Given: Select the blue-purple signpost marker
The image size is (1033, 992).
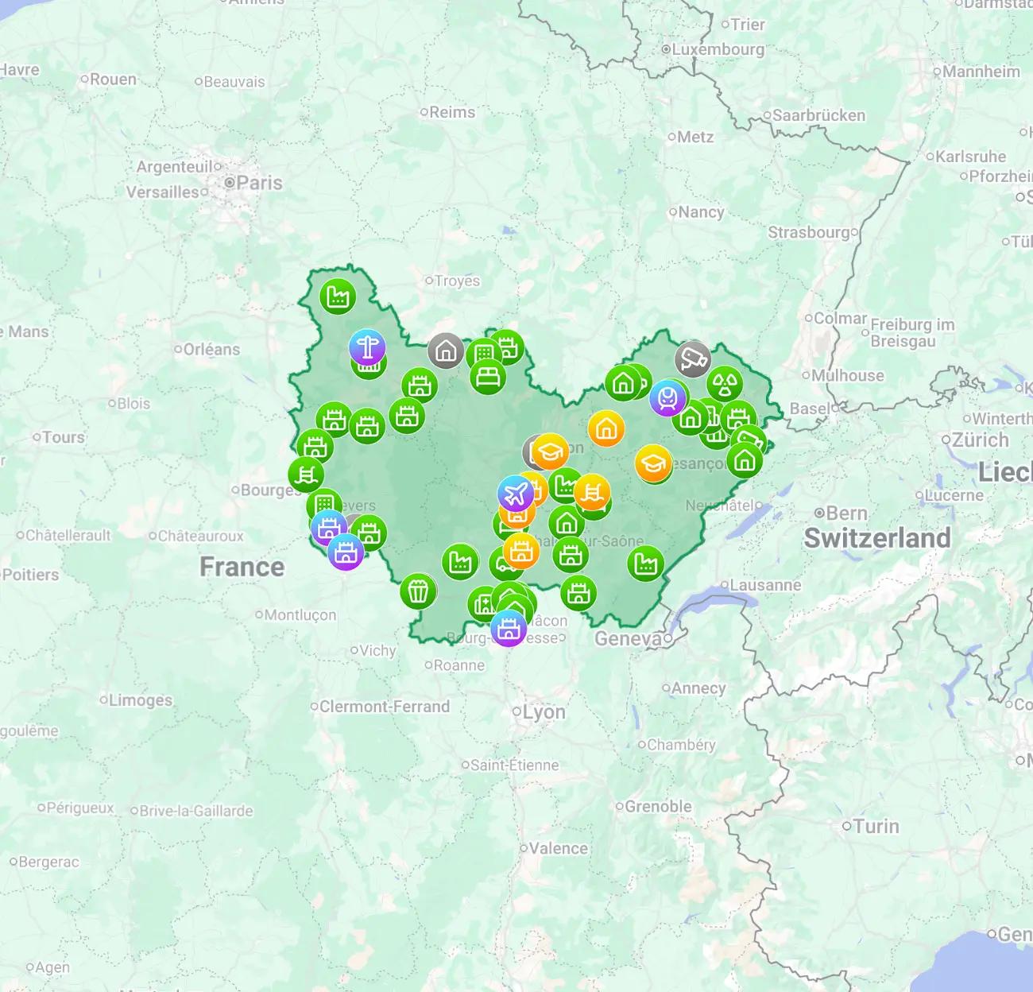Looking at the screenshot, I should pos(367,347).
